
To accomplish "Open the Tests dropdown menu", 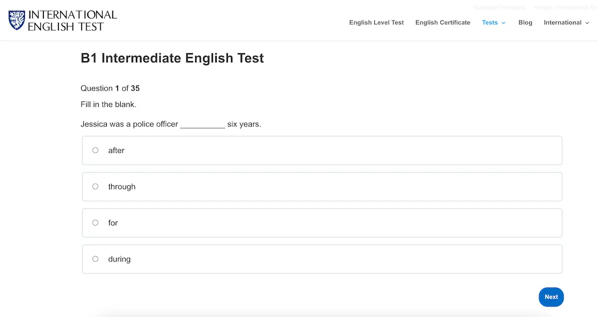I will point(490,22).
